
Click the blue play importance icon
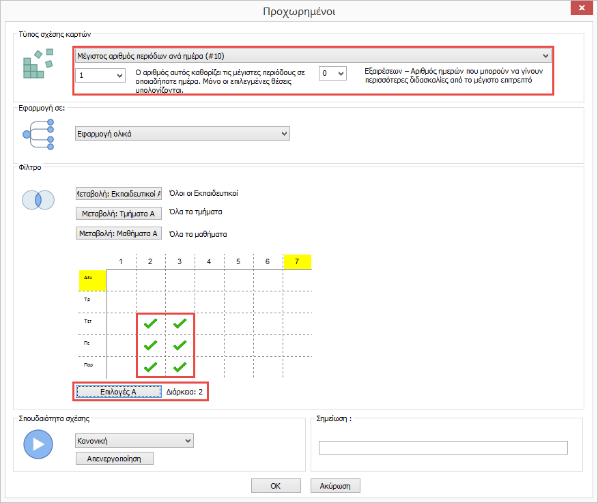38,444
